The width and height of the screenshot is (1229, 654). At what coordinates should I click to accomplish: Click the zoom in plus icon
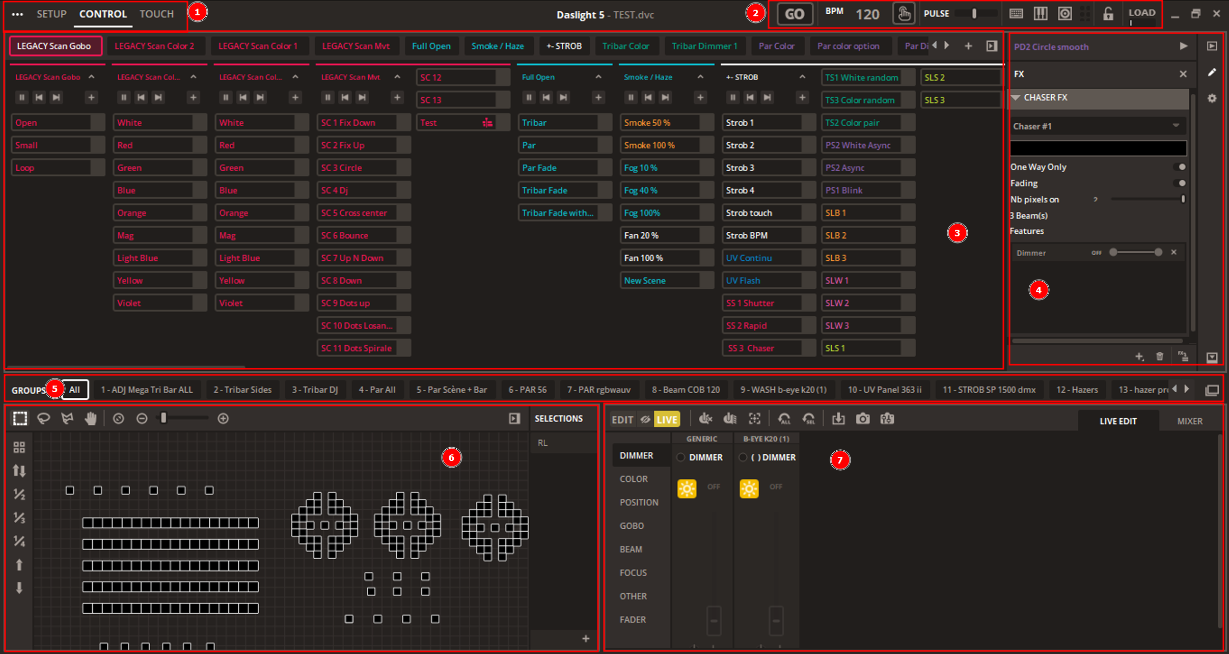click(223, 419)
